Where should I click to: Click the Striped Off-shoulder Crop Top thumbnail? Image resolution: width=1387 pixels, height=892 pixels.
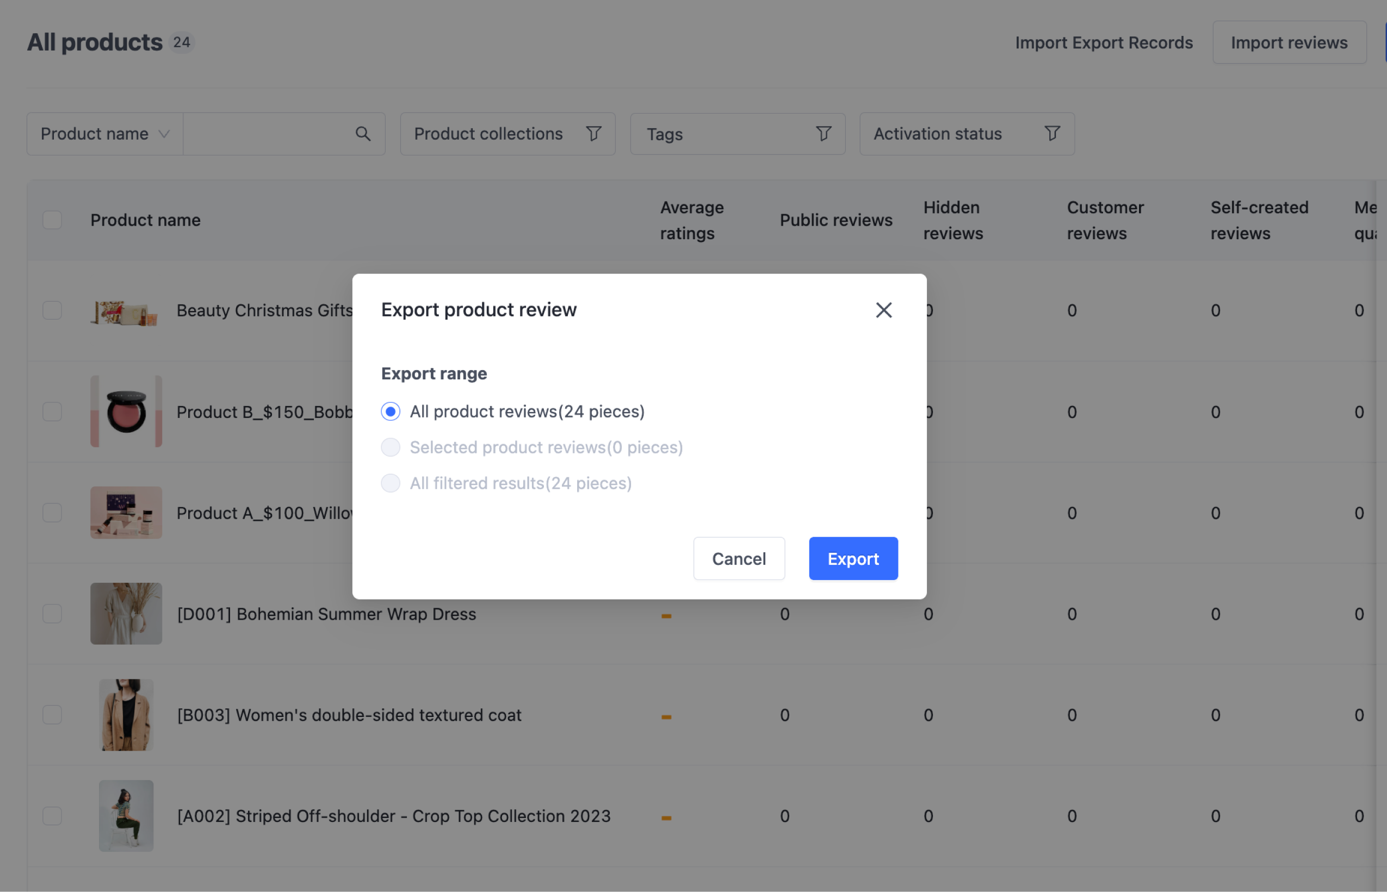pyautogui.click(x=126, y=815)
